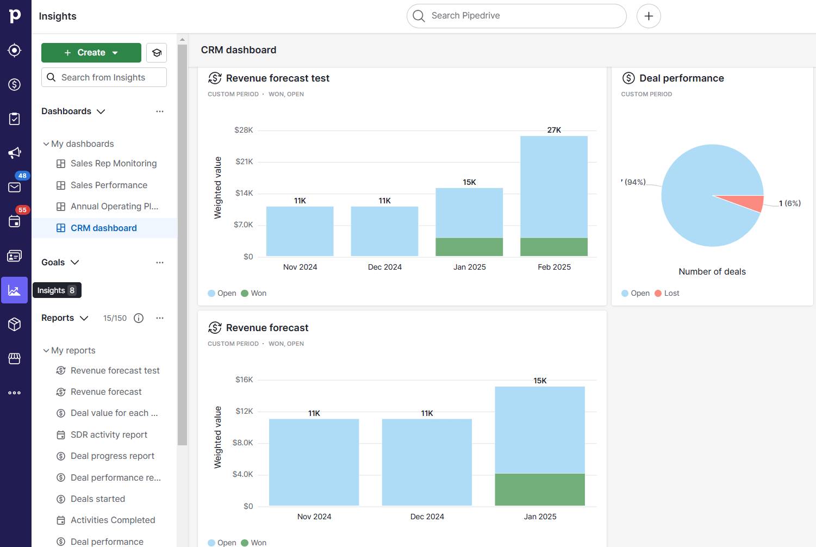
Task: Open the Campaigns megaphone icon
Action: [15, 153]
